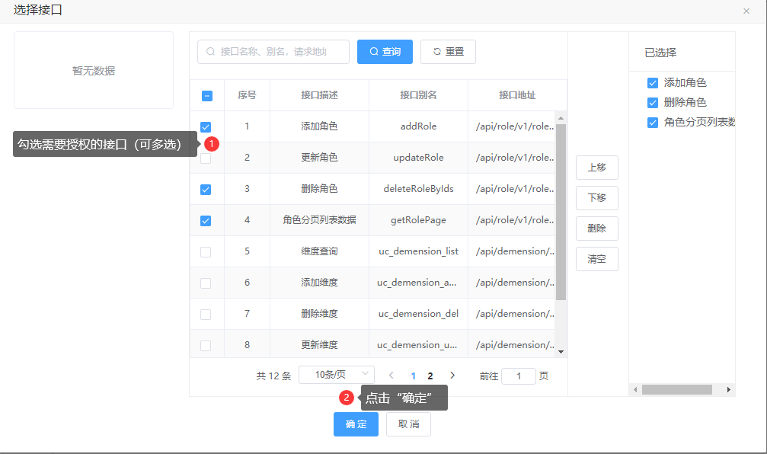
Task: Click the search magnifier icon in input
Action: tap(210, 52)
